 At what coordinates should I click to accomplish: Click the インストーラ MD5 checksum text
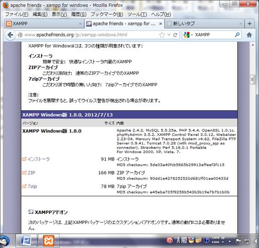171,165
